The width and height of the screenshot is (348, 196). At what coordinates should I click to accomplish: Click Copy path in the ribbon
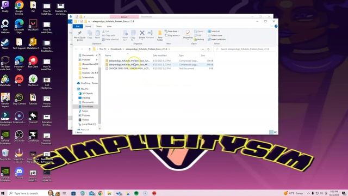click(109, 35)
